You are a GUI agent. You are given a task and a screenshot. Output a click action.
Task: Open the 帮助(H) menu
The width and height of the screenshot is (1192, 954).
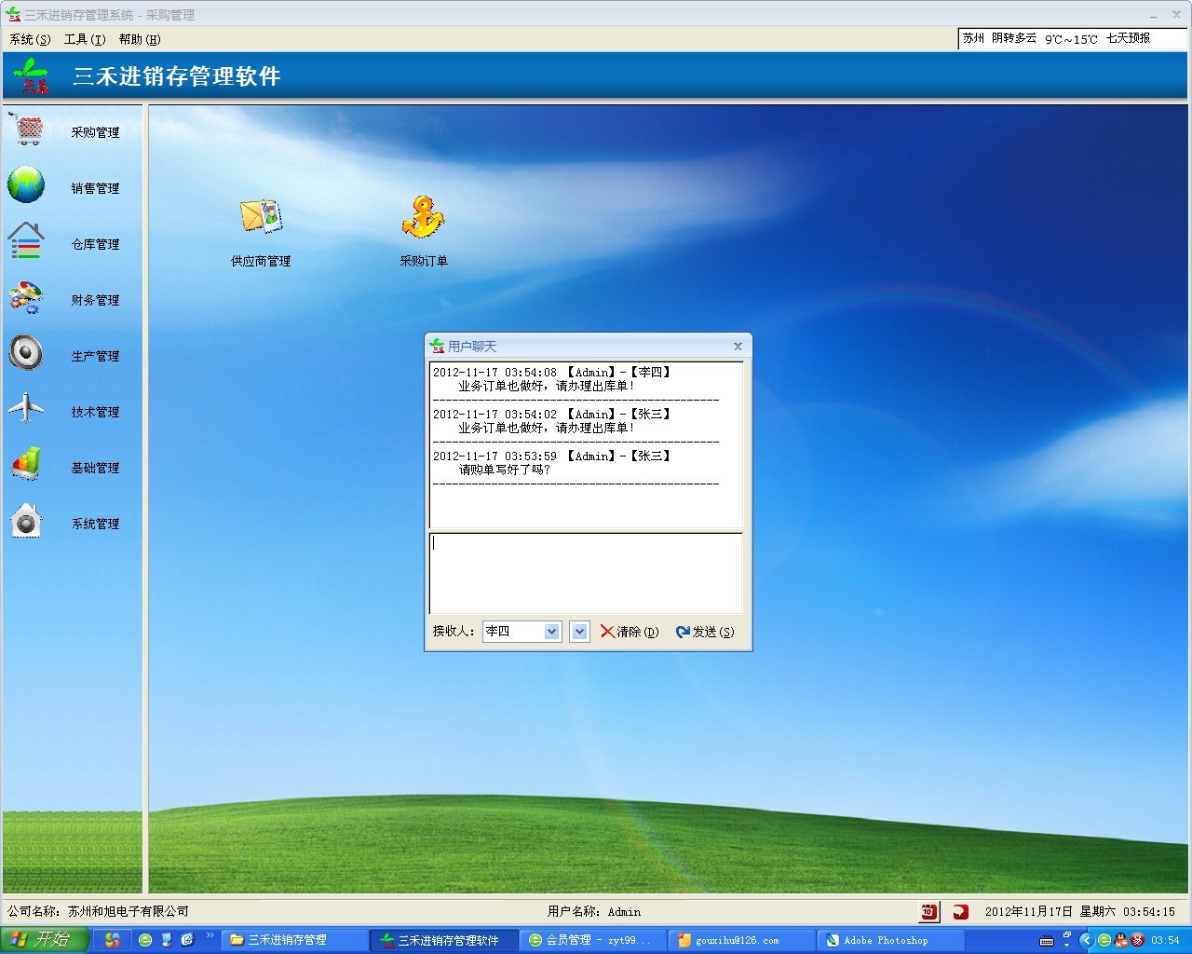(x=140, y=39)
